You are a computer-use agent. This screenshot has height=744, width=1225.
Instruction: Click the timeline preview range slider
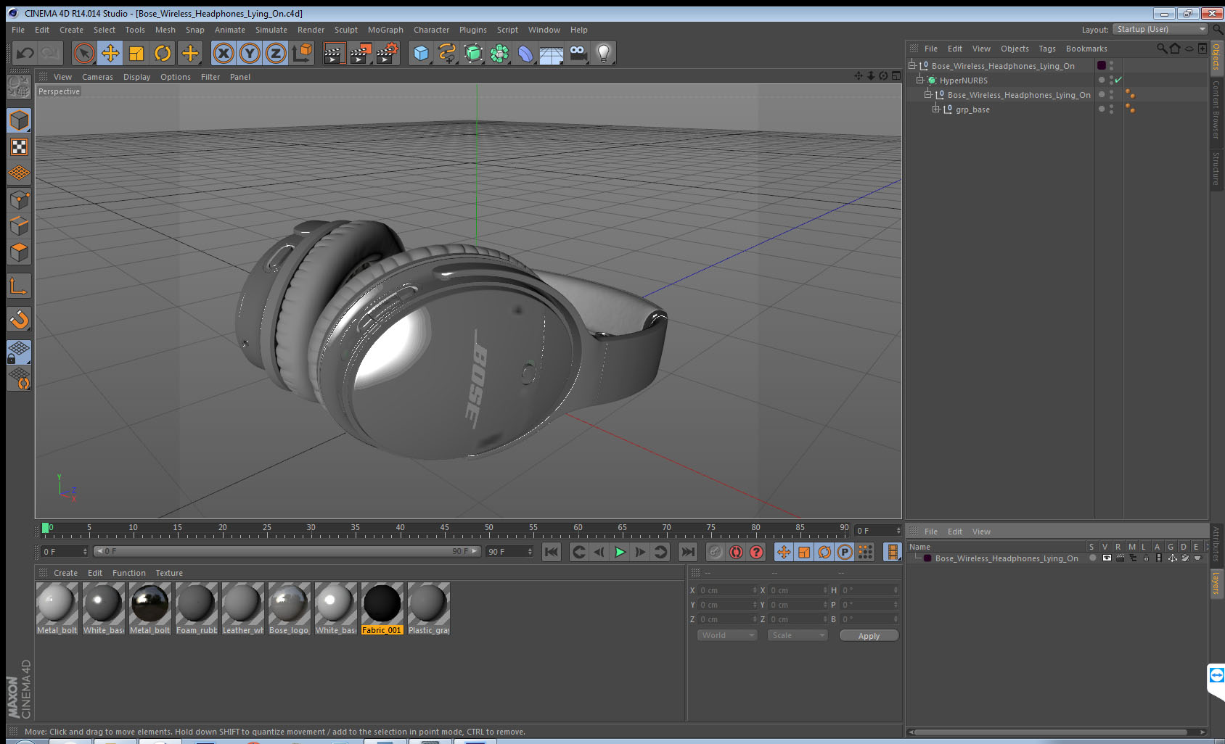pos(287,551)
